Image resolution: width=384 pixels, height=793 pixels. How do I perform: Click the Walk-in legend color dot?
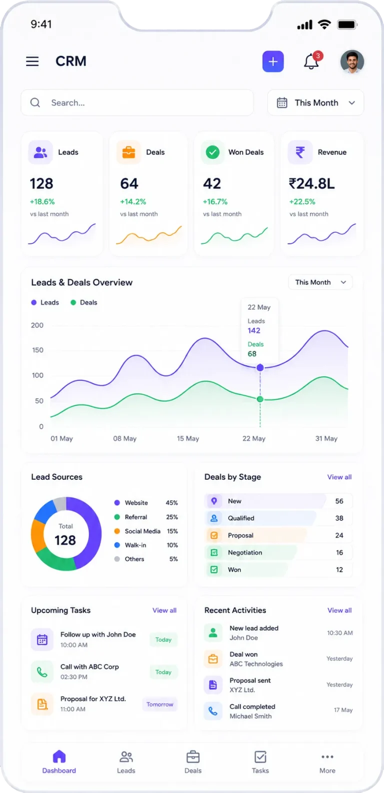tap(117, 545)
